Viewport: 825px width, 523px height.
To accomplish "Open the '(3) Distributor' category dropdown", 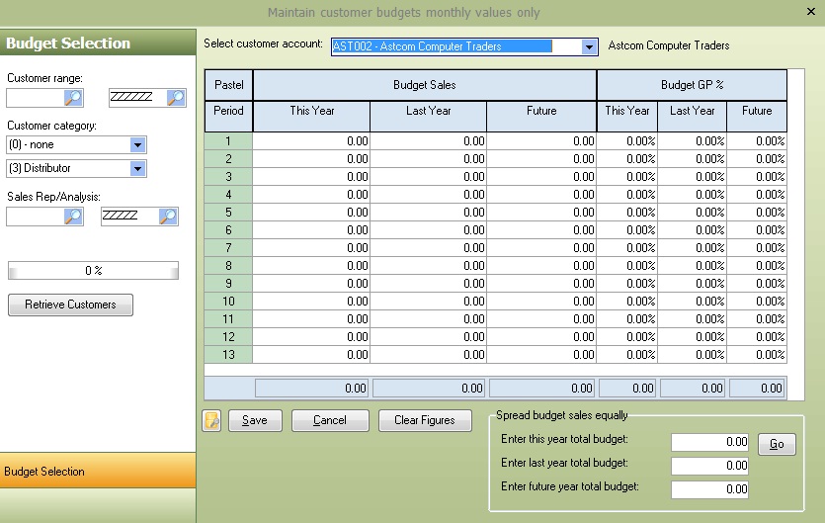I will click(x=137, y=169).
